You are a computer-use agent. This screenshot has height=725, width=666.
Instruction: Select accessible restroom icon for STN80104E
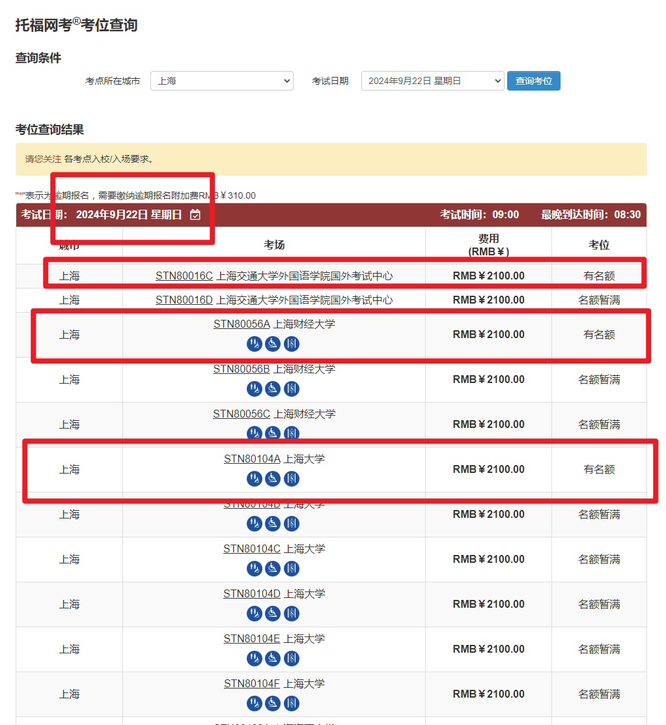[x=254, y=658]
